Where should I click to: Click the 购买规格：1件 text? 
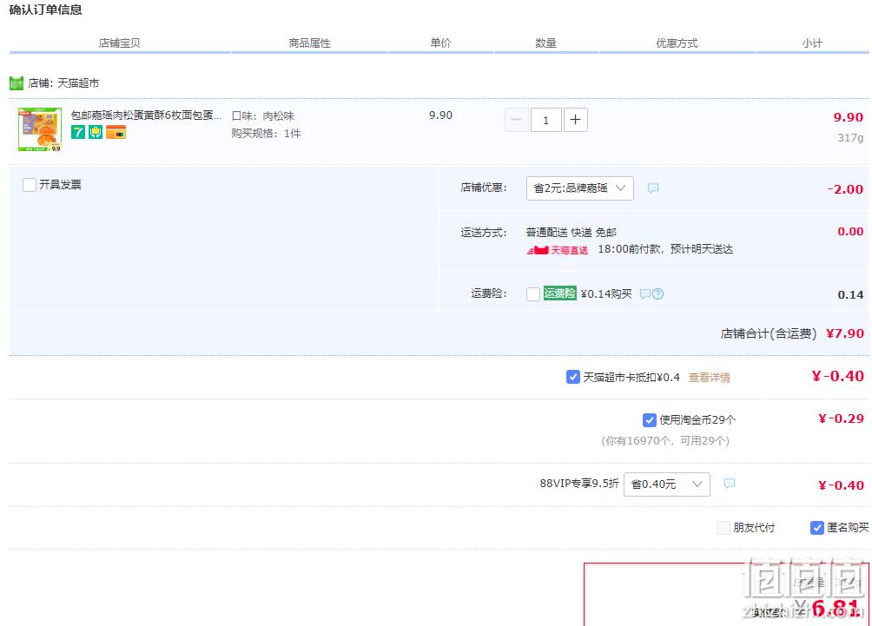(266, 134)
